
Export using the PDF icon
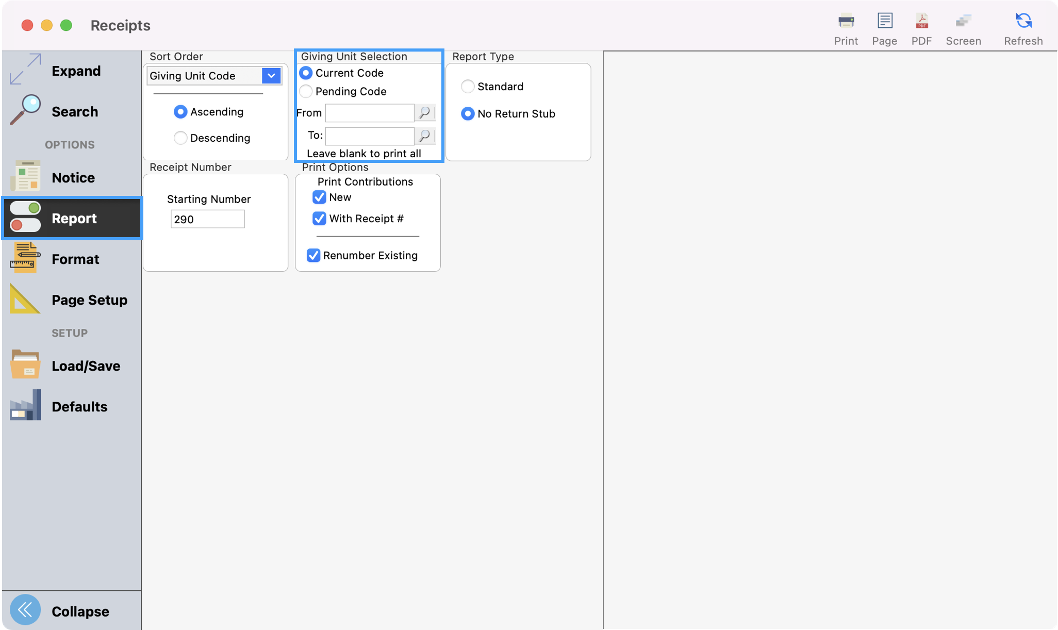tap(921, 21)
